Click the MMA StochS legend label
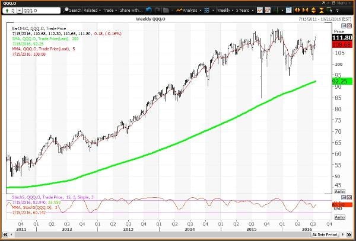The image size is (356, 241). (x=35, y=207)
